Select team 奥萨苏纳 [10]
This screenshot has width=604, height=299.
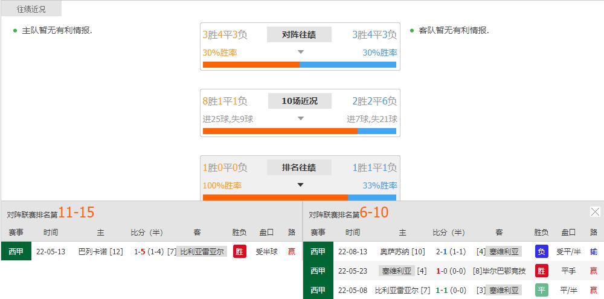coord(402,252)
